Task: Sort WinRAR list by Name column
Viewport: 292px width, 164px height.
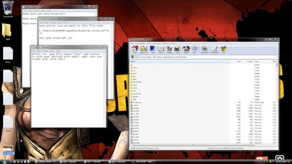Action: click(179, 61)
